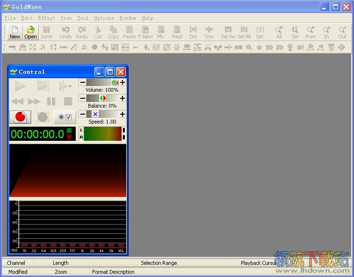Click the Volume slider knob
Image resolution: width=354 pixels, height=277 pixels.
click(115, 82)
